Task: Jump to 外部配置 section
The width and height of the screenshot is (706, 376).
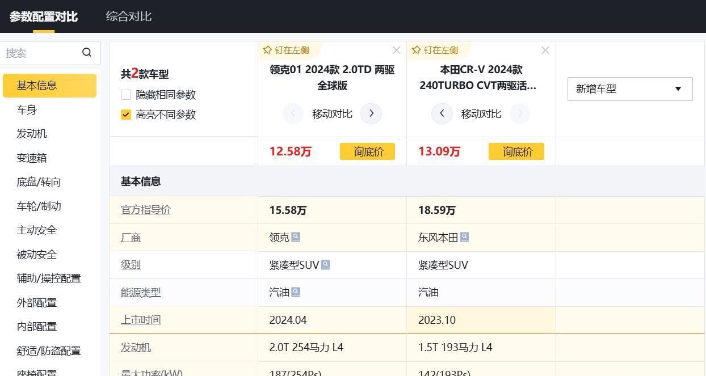Action: tap(37, 302)
